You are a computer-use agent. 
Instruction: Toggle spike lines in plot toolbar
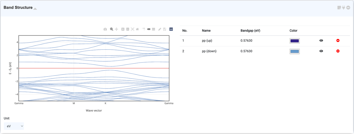point(143,29)
